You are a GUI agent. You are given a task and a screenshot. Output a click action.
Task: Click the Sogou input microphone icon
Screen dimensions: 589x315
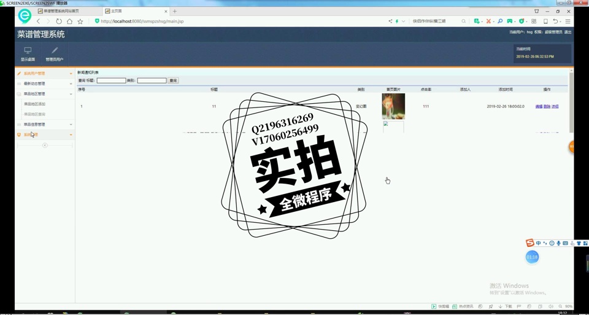558,243
